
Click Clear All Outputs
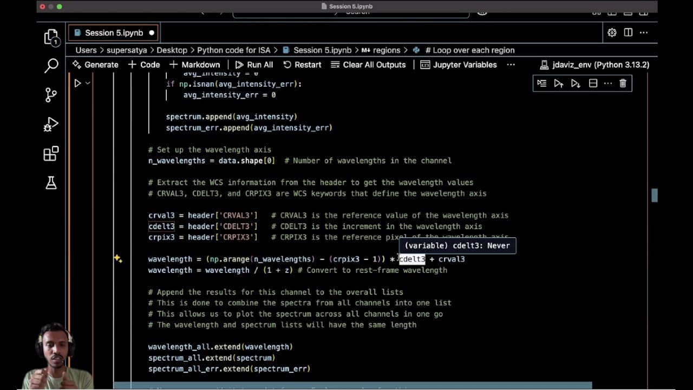click(368, 64)
